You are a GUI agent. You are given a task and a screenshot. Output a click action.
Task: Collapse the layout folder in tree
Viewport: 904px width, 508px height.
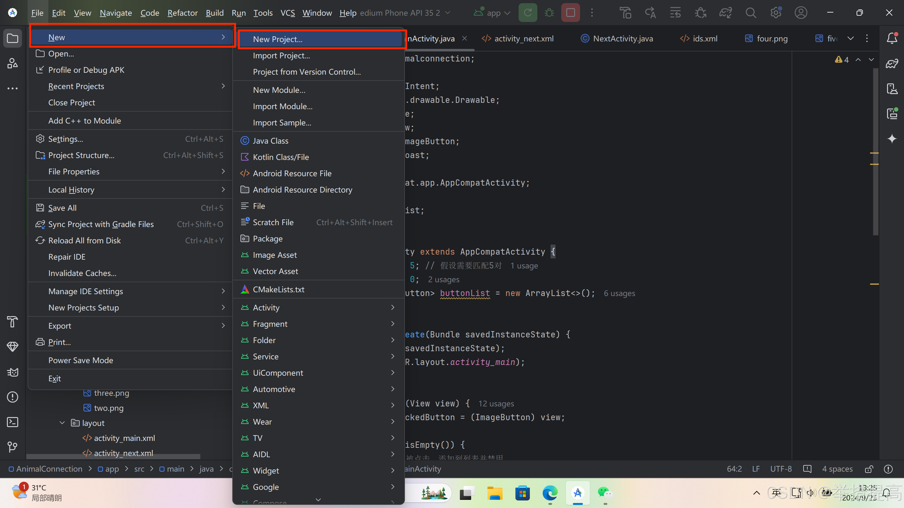62,423
